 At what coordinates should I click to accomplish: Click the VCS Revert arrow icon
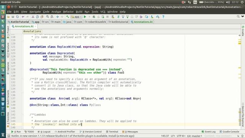[141, 17]
